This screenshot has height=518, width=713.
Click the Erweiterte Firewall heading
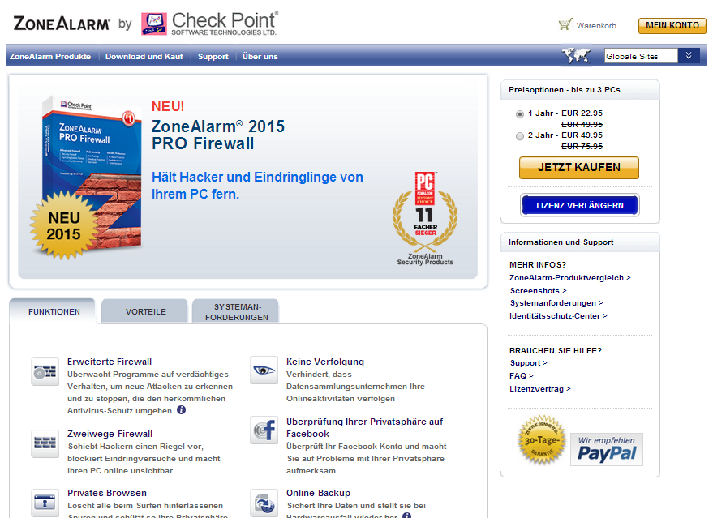tap(110, 362)
